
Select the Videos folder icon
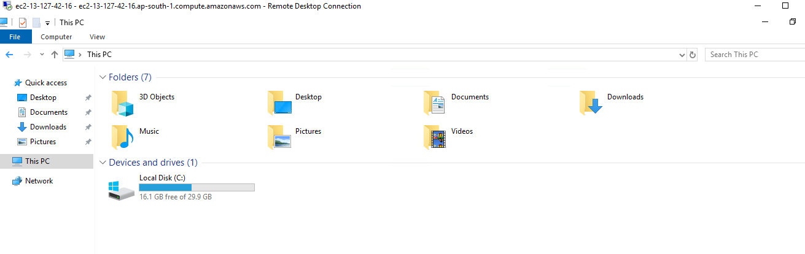click(435, 137)
